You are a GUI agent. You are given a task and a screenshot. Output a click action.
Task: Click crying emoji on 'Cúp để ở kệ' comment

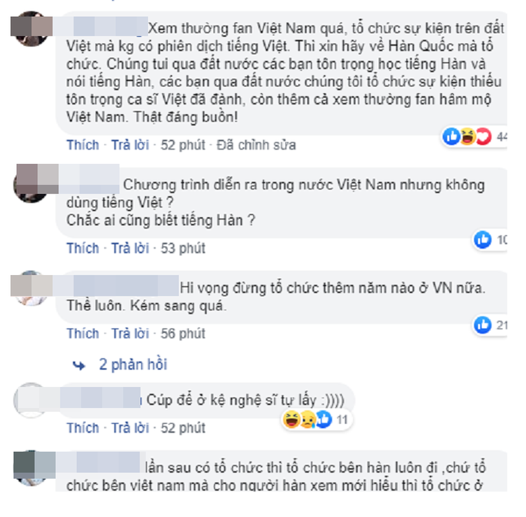(x=308, y=419)
